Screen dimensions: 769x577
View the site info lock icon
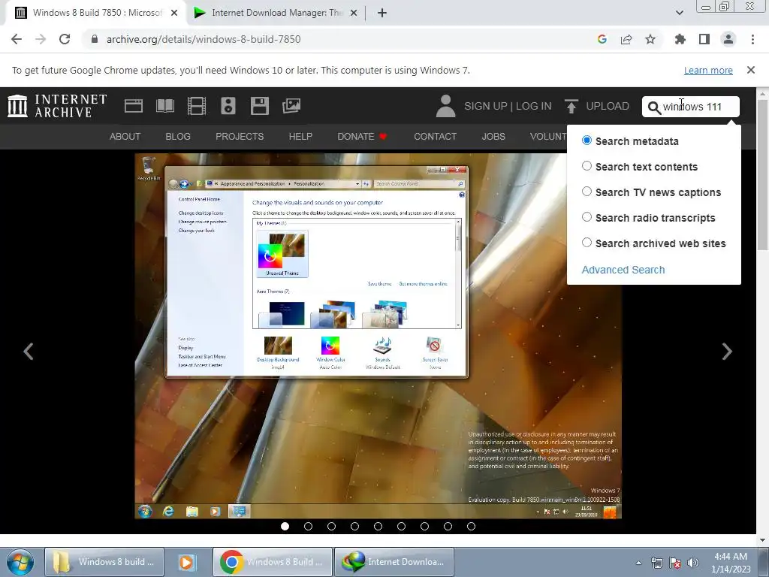click(95, 39)
